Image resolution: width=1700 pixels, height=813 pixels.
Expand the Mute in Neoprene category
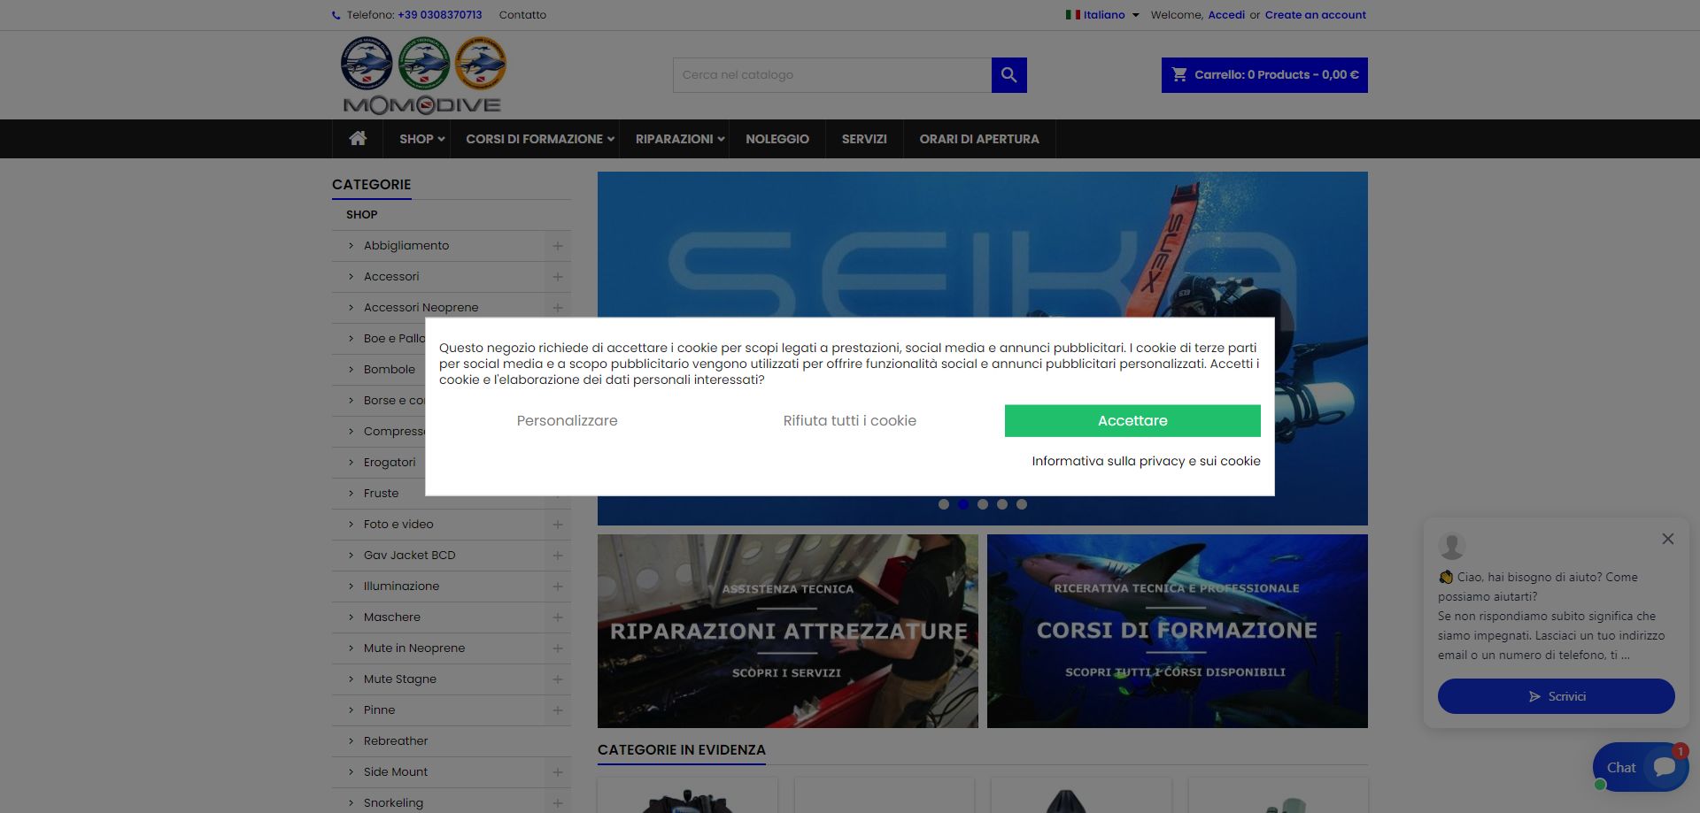click(x=558, y=648)
